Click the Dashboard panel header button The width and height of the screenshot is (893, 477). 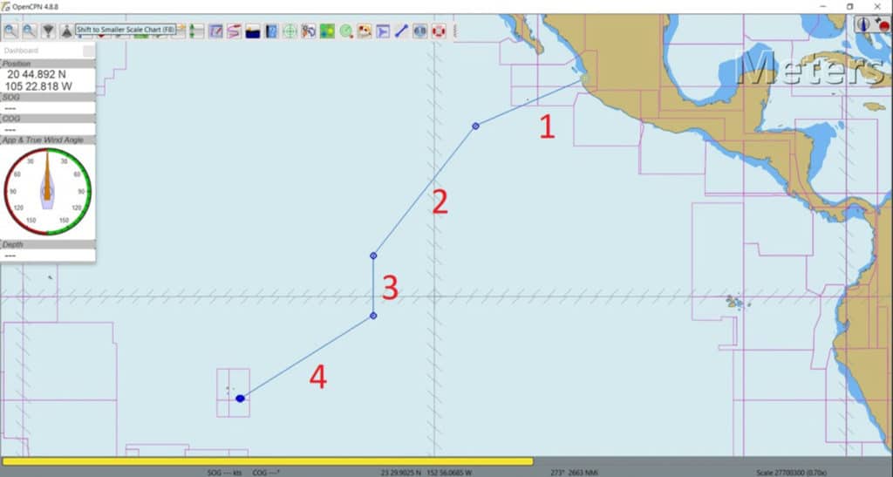[88, 51]
